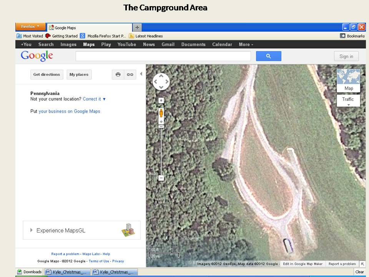
Task: Open the Terms of Use link
Action: click(99, 261)
